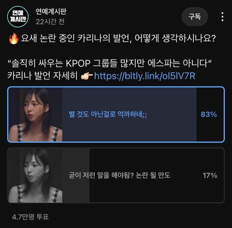Open the 연예계시판 channel avatar
232x228 pixels.
click(18, 16)
